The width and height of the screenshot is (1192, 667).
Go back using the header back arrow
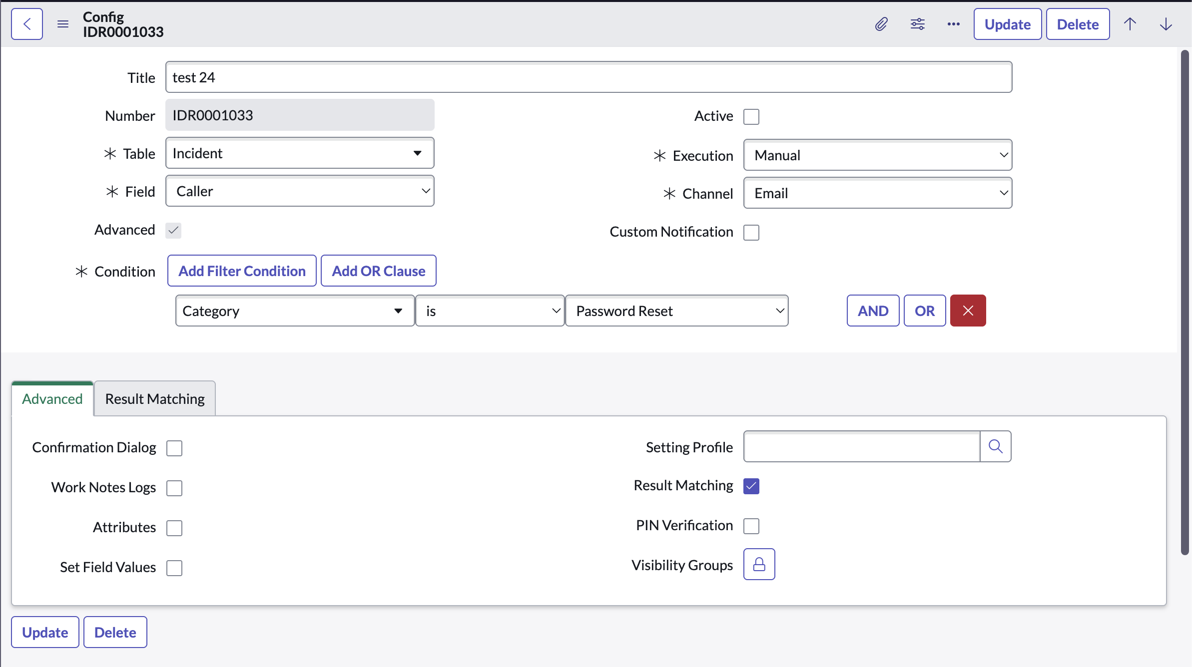click(x=27, y=24)
